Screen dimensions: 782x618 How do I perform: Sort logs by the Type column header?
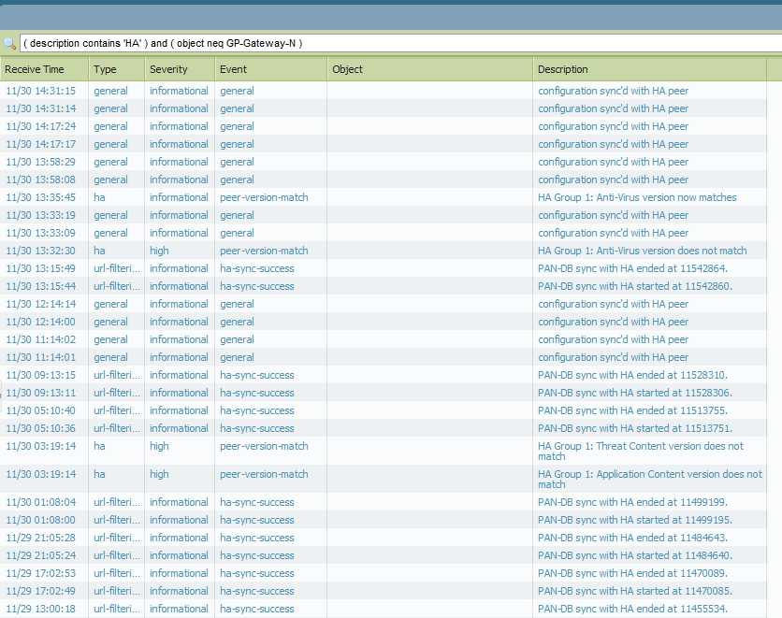(x=105, y=69)
